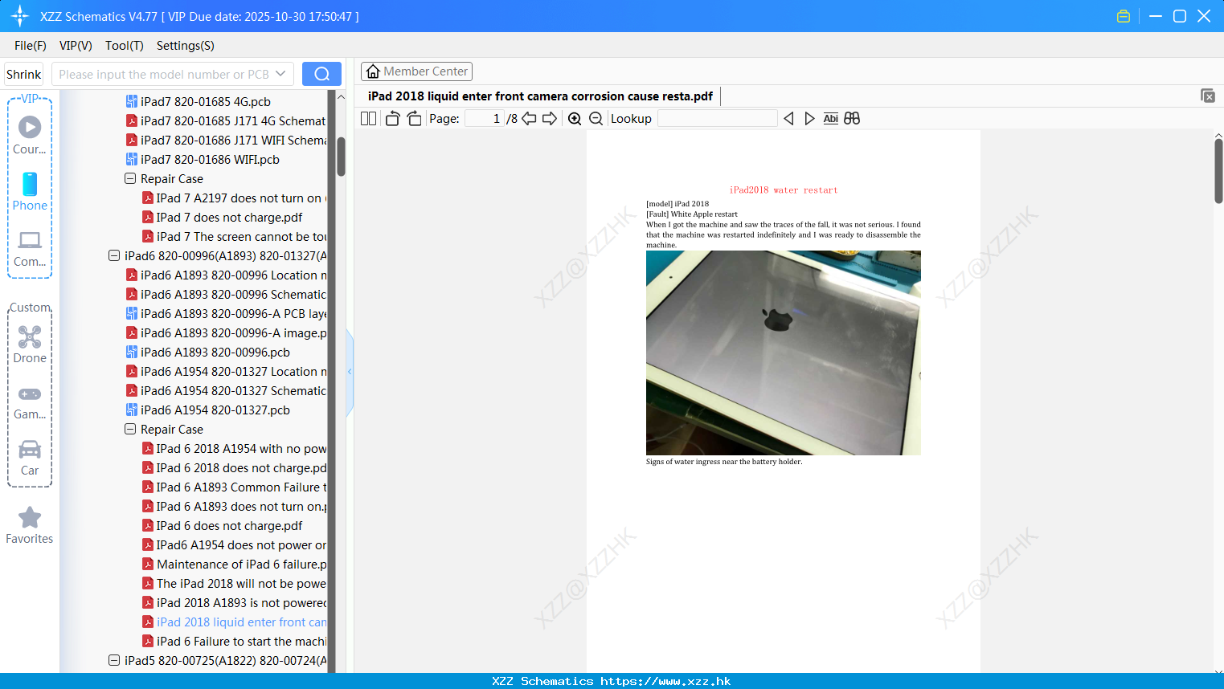The height and width of the screenshot is (689, 1224).
Task: Open IPad6 A1954 does not power on
Action: click(234, 545)
